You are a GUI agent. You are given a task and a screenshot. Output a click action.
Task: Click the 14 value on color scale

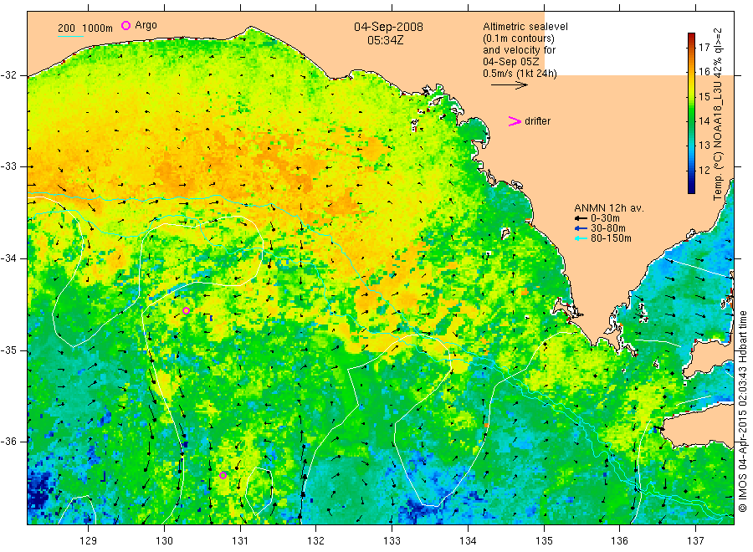tap(704, 121)
